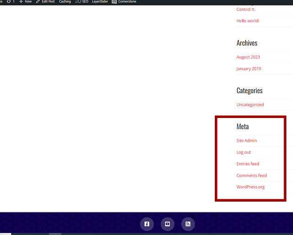This screenshot has height=235, width=293.
Task: Select the Uncategorized category link
Action: 250,104
